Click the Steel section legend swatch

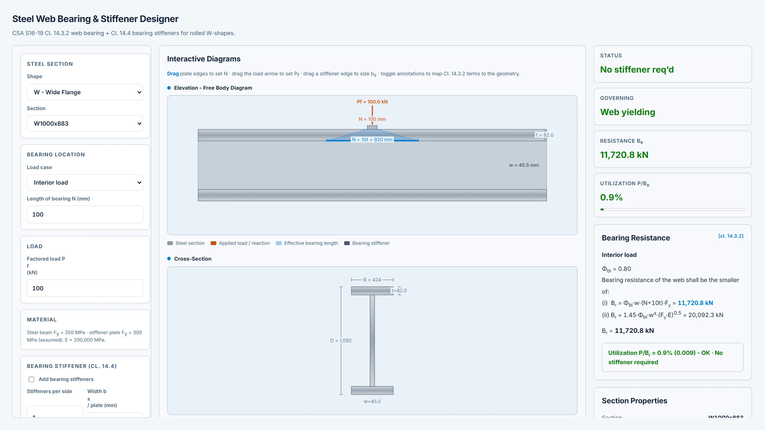(x=170, y=243)
